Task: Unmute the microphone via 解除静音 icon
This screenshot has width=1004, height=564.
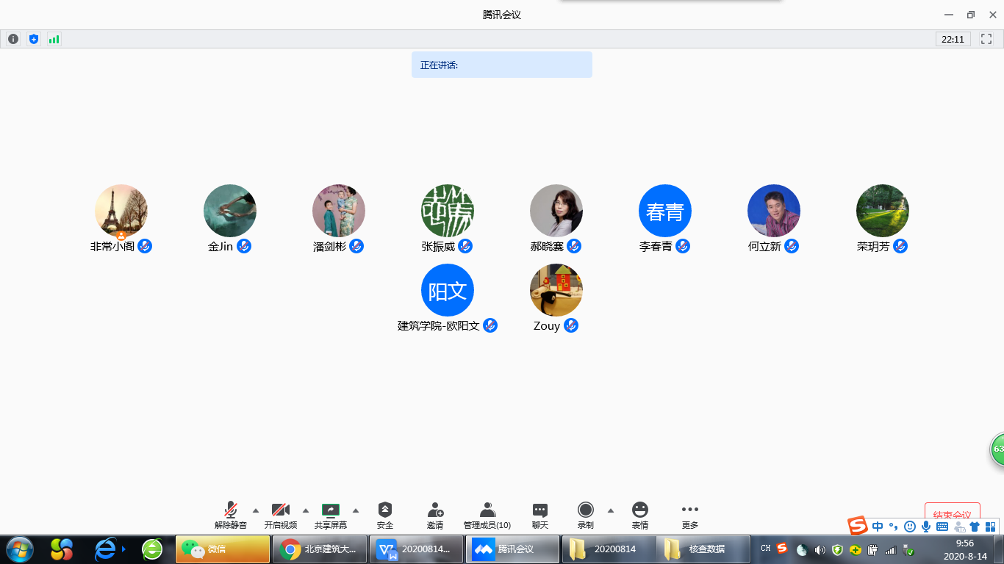Action: [230, 510]
